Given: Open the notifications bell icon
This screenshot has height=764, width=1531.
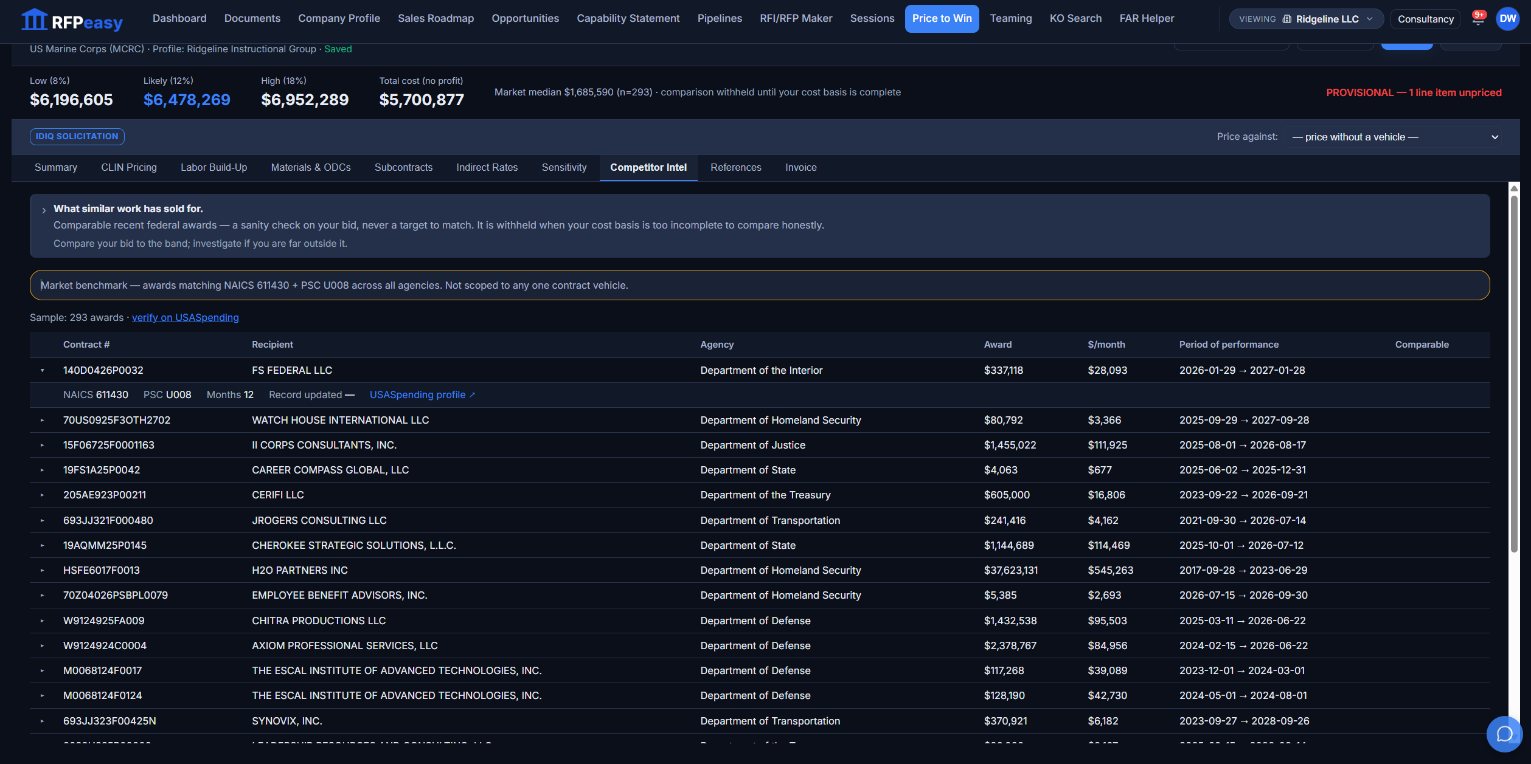Looking at the screenshot, I should (1478, 19).
